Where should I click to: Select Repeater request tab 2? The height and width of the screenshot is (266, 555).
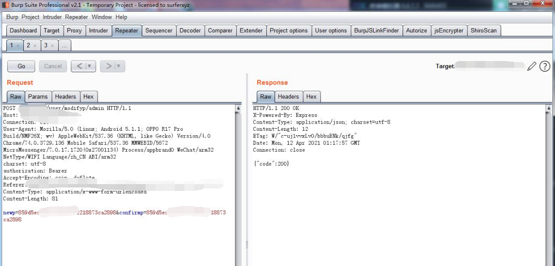28,46
